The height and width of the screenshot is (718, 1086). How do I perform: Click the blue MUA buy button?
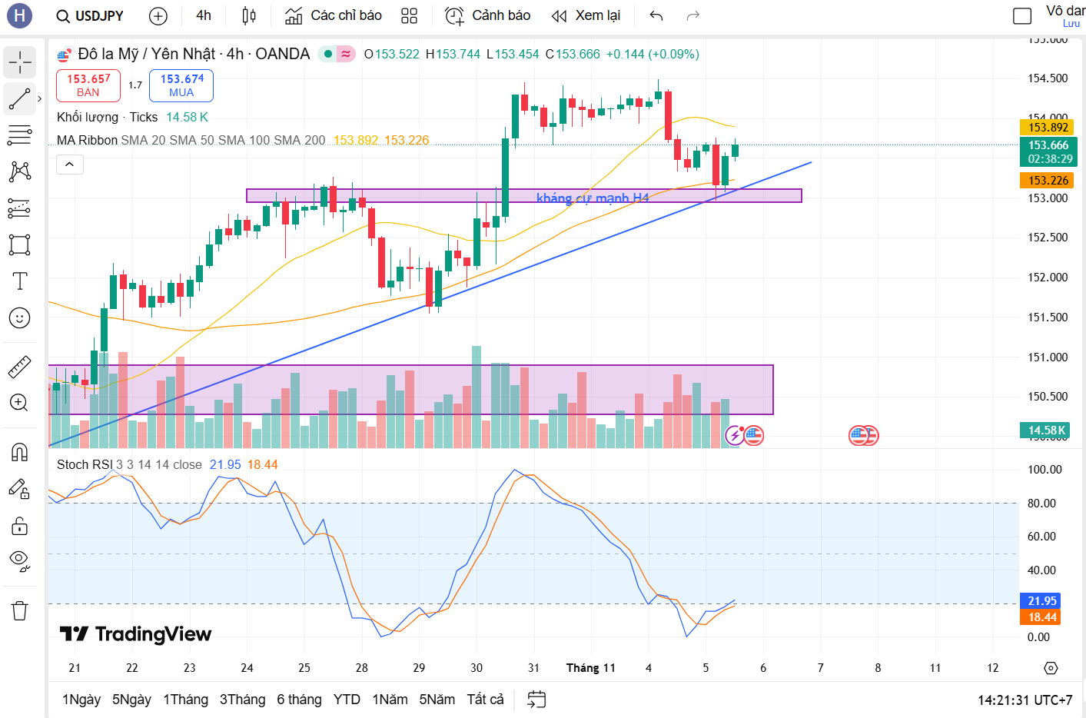coord(181,85)
